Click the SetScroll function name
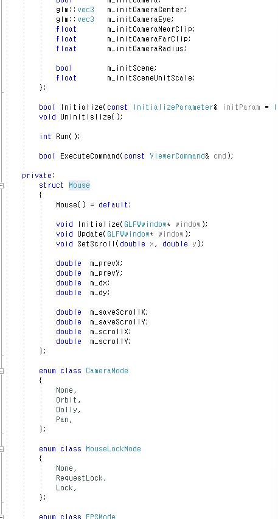Screen dimensions: 278x519 coord(96,244)
